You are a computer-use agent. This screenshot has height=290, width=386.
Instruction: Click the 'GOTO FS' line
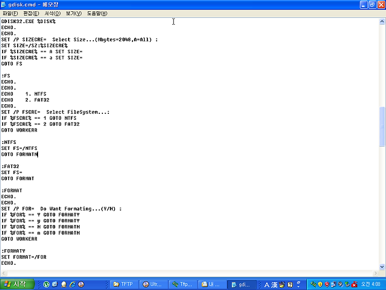coord(12,63)
